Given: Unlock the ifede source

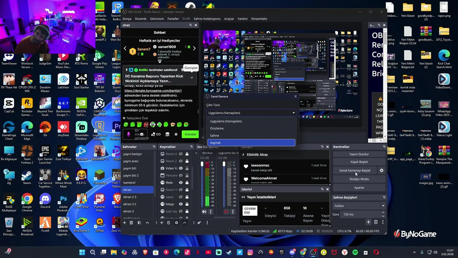Looking at the screenshot, I should pyautogui.click(x=187, y=182).
